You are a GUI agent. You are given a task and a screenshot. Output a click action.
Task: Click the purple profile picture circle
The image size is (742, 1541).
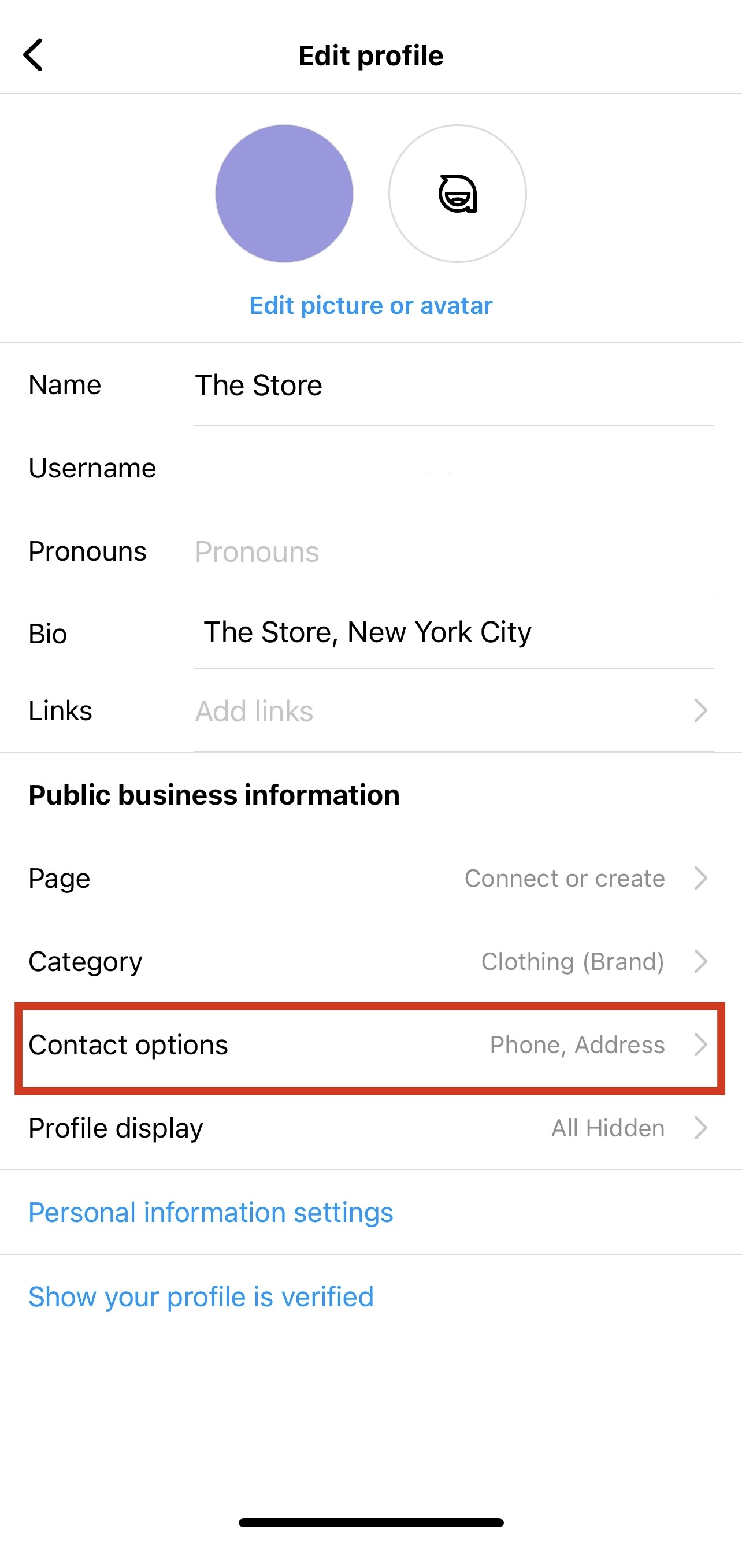coord(284,194)
